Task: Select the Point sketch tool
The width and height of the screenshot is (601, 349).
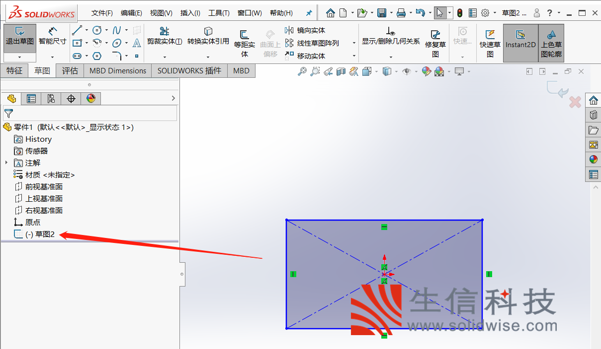Action: (137, 56)
